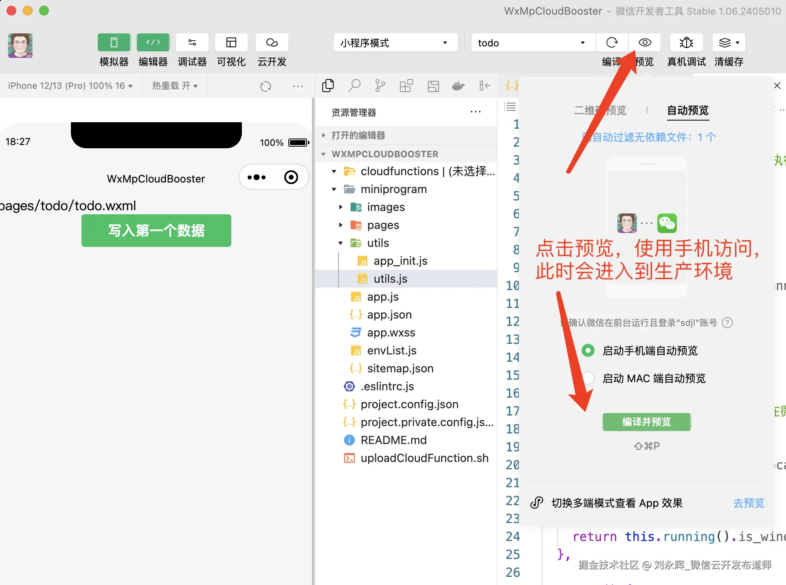Click the real device debug icon

click(686, 42)
